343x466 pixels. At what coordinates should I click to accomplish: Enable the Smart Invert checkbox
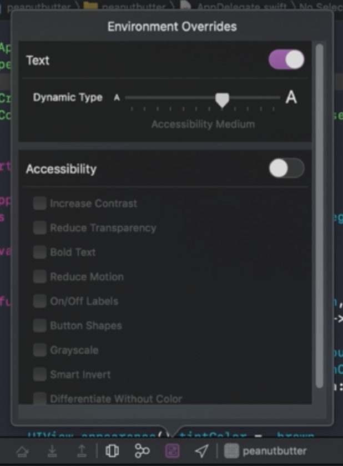(x=39, y=375)
